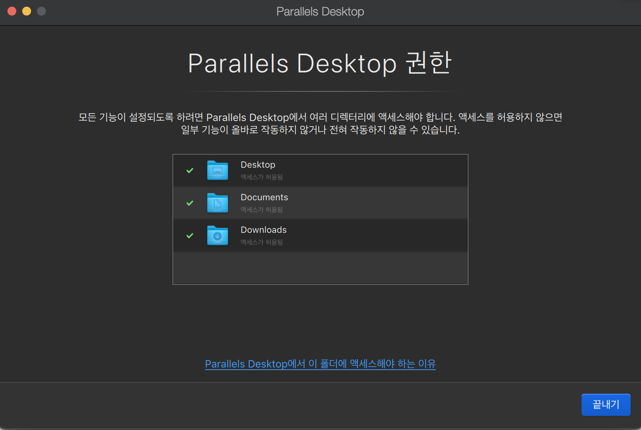Click '액세스가 허용됨' status under Downloads

pyautogui.click(x=262, y=242)
